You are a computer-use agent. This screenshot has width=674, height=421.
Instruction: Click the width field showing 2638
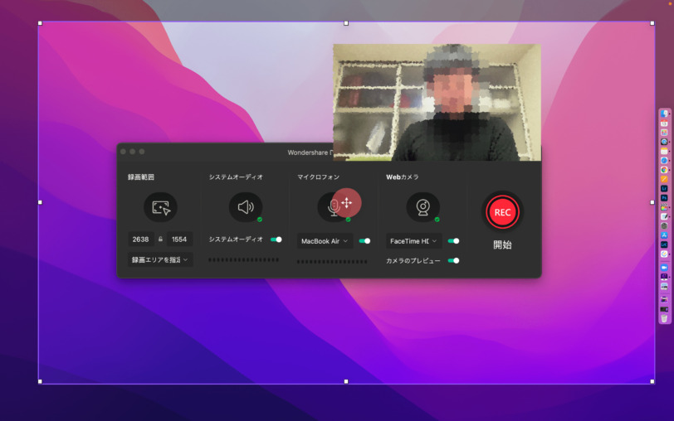tap(141, 239)
